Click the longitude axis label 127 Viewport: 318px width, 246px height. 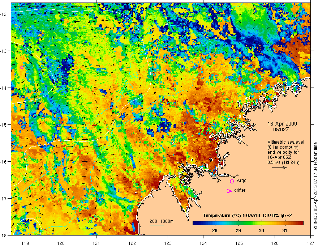pyautogui.click(x=310, y=243)
